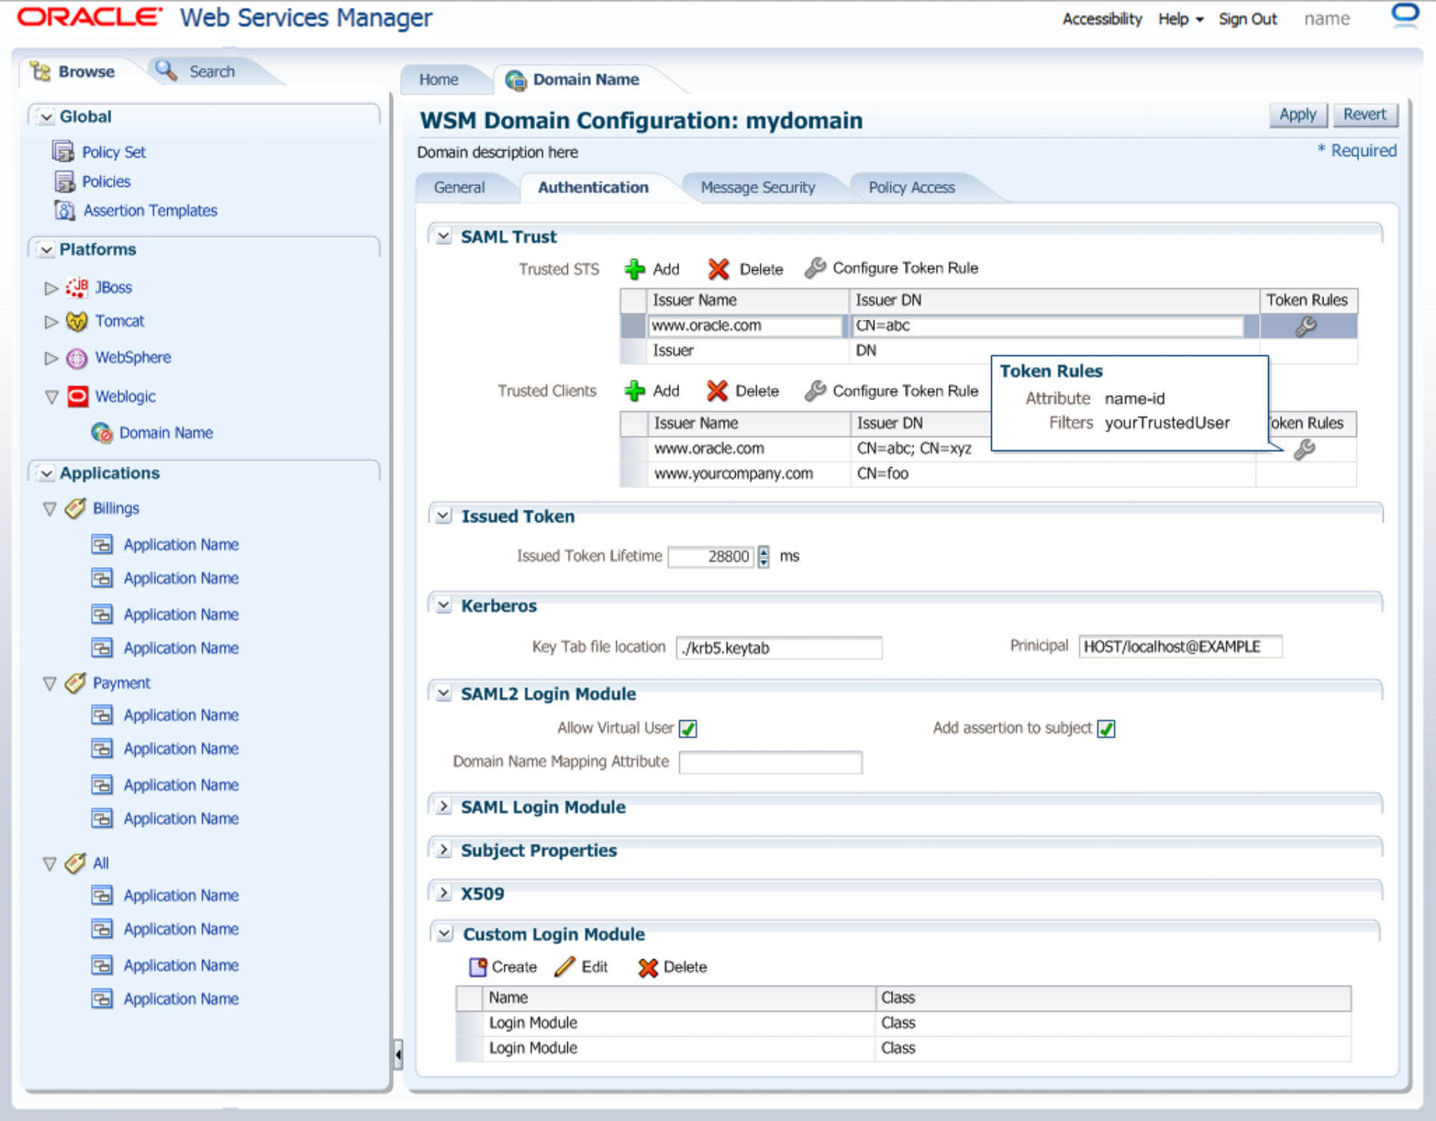Click the Oracle icon at top right

click(1405, 16)
